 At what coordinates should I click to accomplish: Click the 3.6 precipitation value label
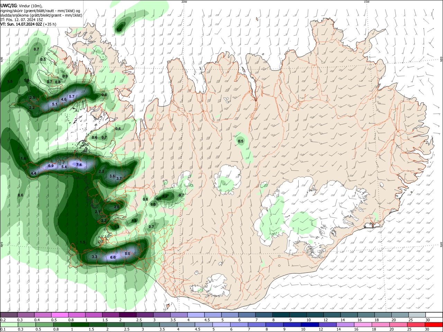pyautogui.click(x=112, y=176)
